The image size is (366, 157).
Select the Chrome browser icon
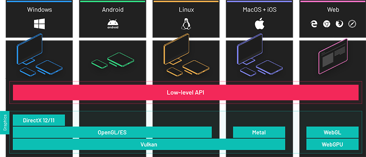pos(327,24)
